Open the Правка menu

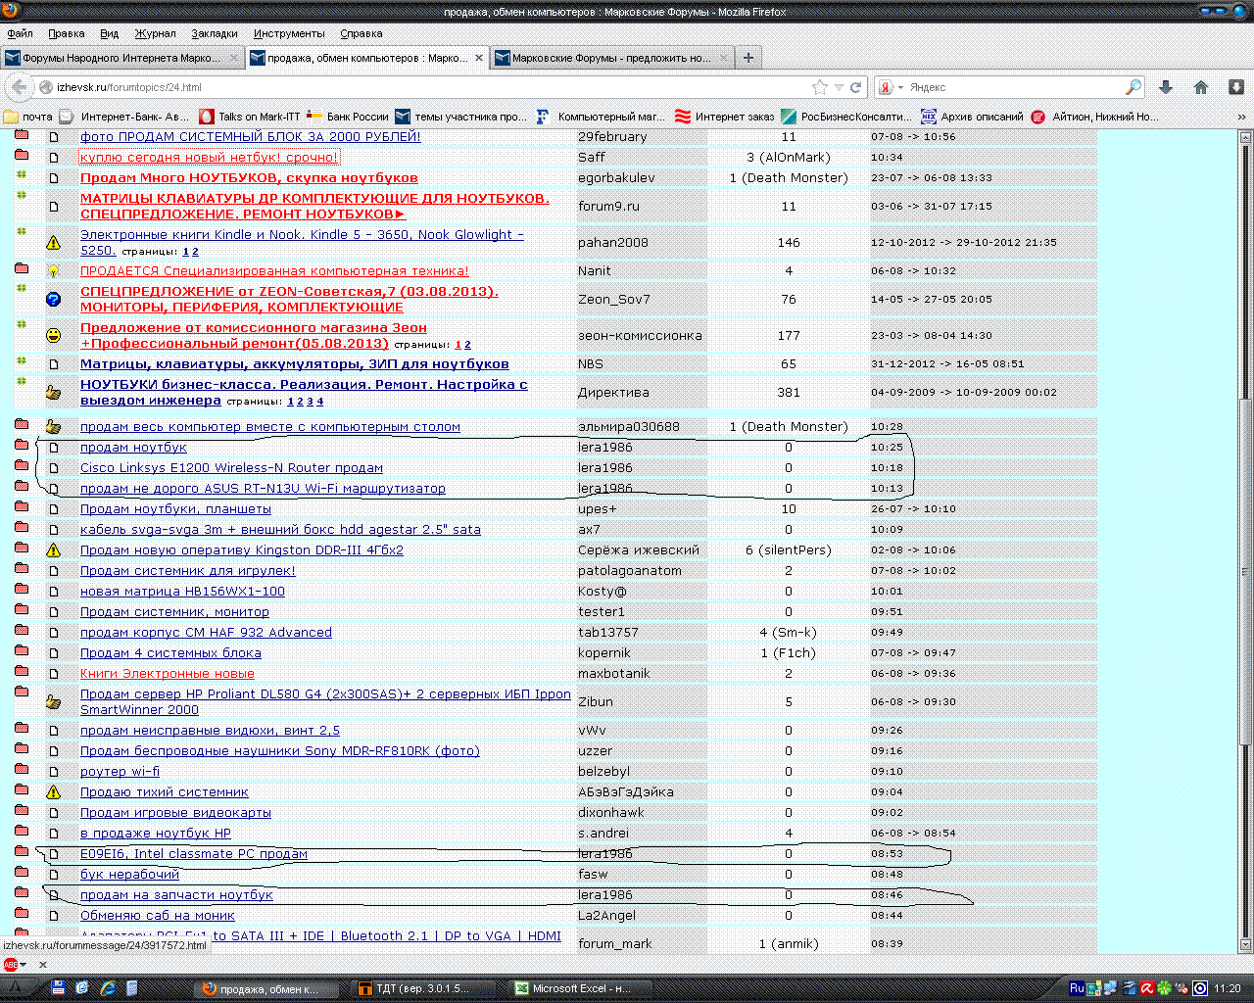66,33
